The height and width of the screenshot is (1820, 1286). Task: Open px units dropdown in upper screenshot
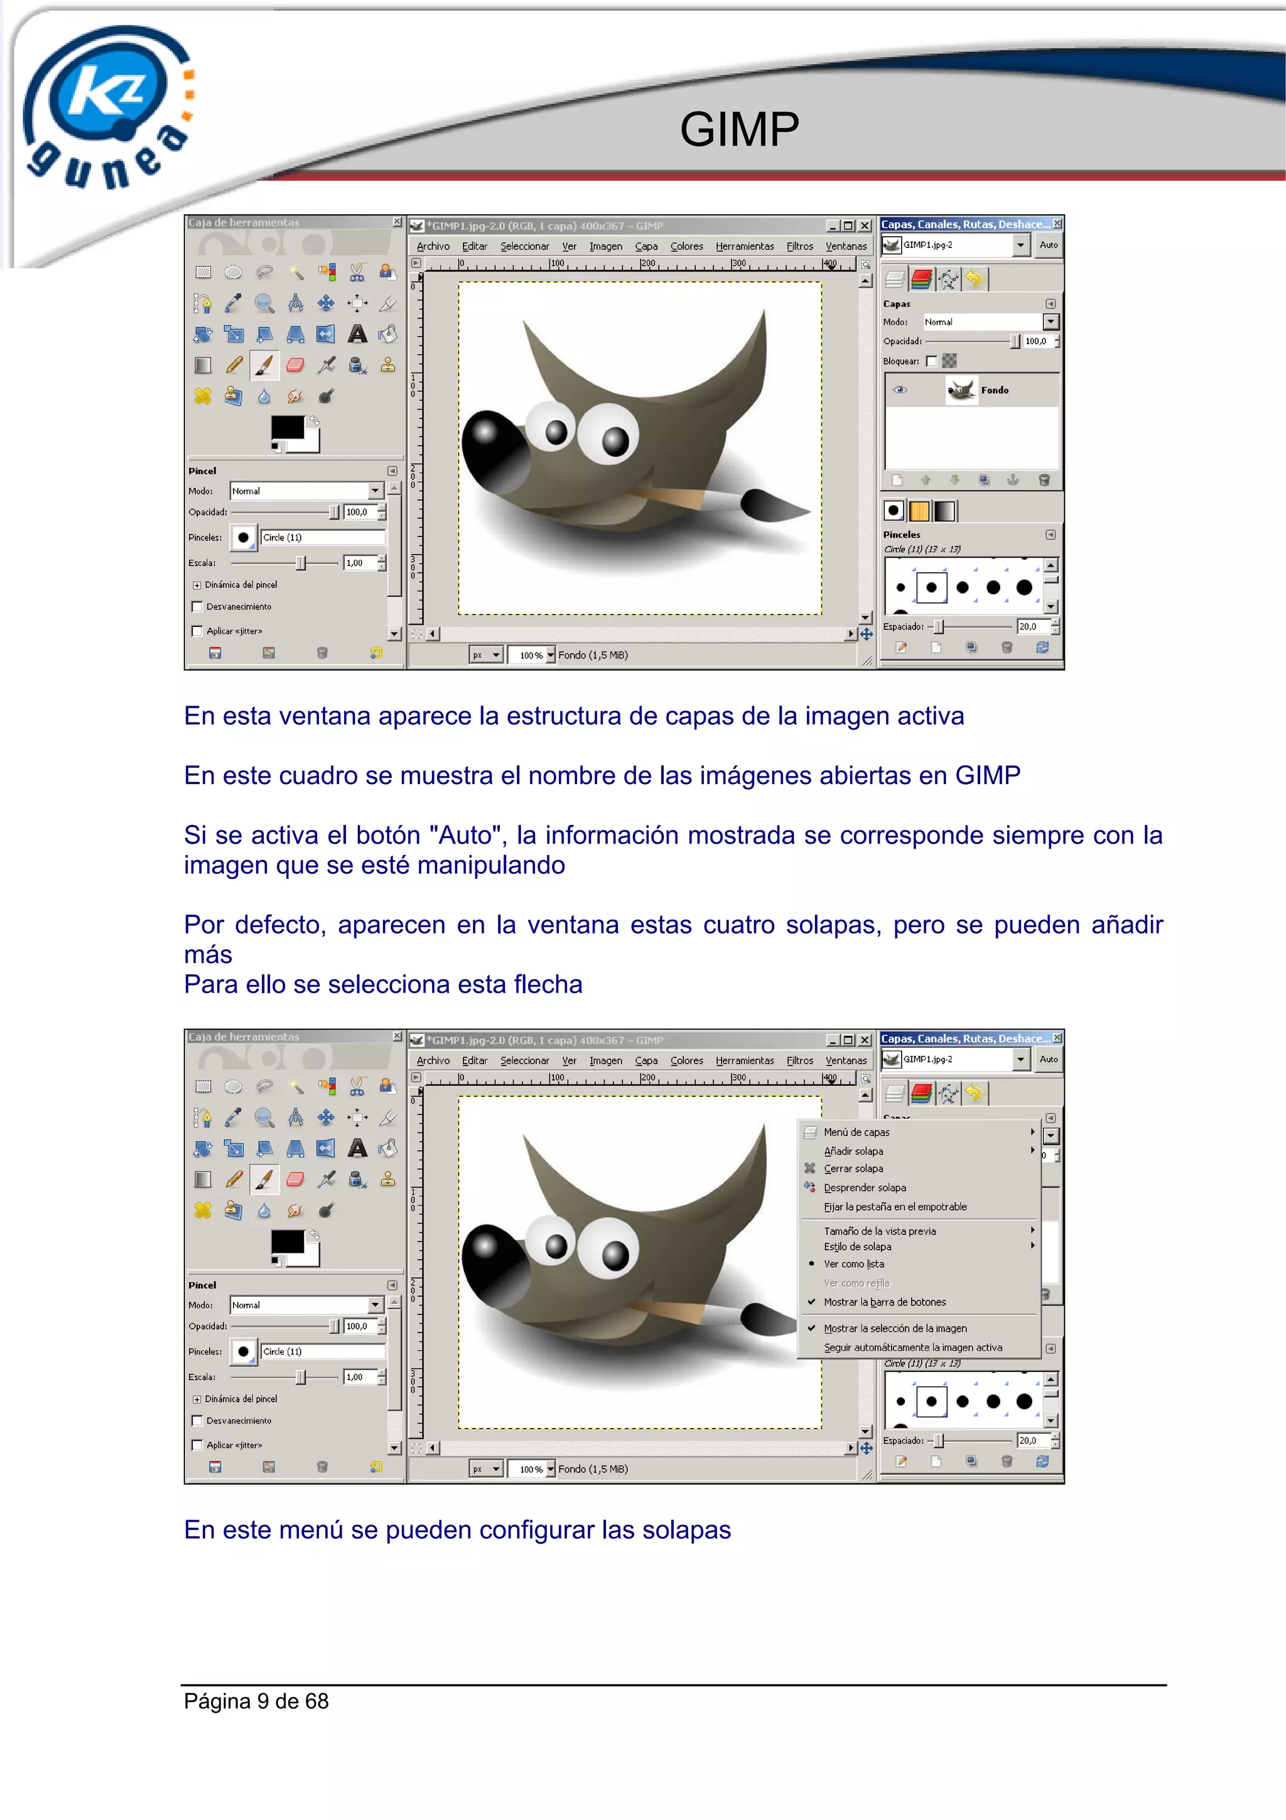coord(487,655)
